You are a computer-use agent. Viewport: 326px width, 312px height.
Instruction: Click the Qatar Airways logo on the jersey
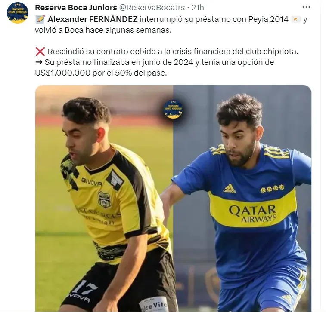point(252,214)
